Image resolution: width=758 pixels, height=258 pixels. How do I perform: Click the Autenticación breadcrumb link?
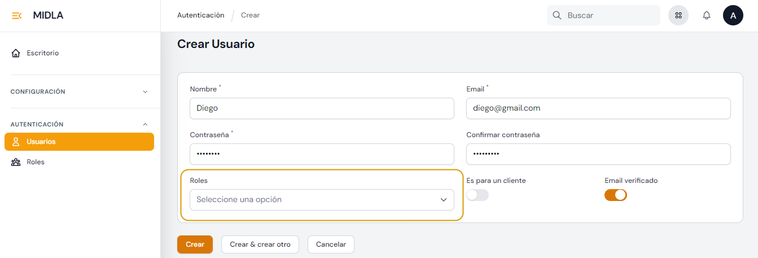(200, 15)
